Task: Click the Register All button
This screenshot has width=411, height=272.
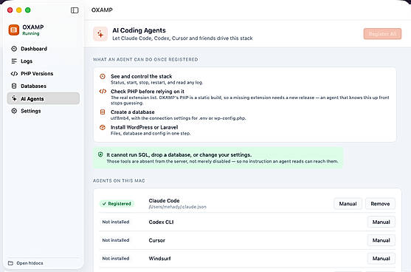Action: click(382, 34)
